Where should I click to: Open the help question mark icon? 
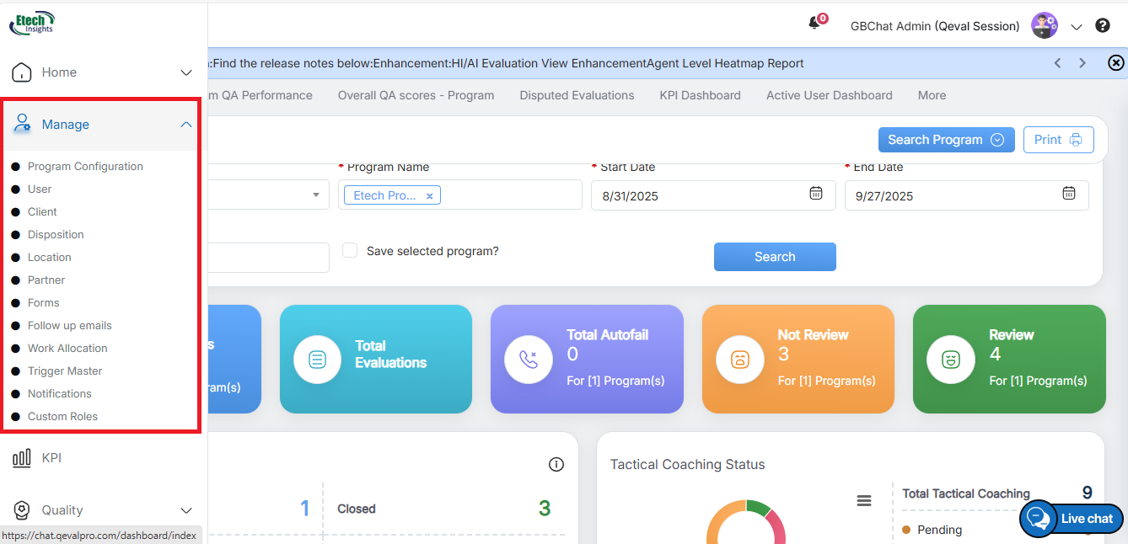[x=1103, y=26]
